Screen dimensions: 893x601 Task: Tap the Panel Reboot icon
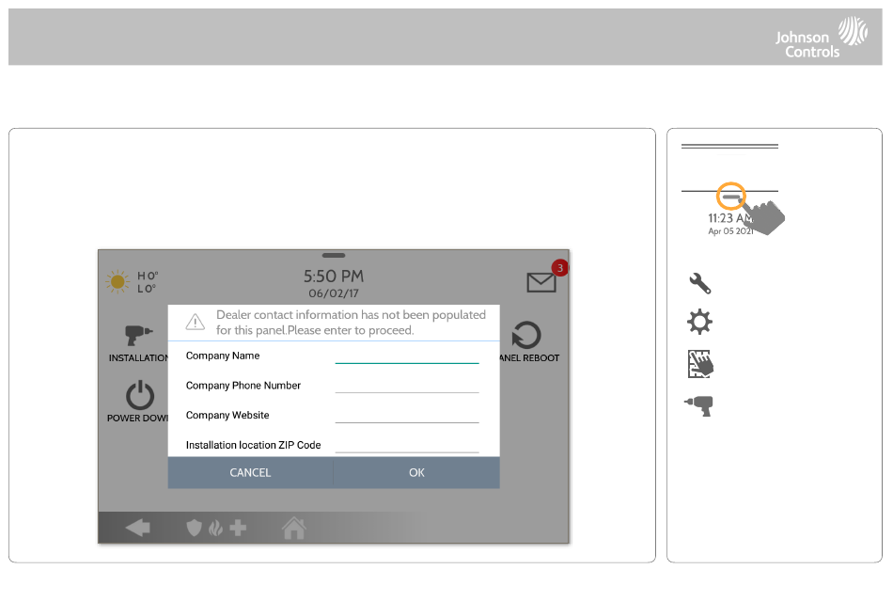point(525,335)
